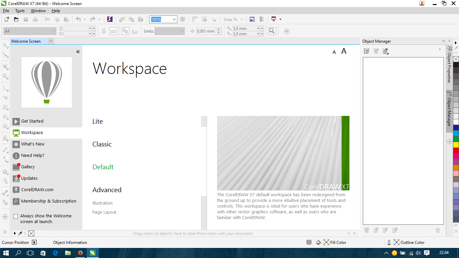Launch the Corel CONNECT search content icon
The width and height of the screenshot is (459, 258).
pos(110,19)
